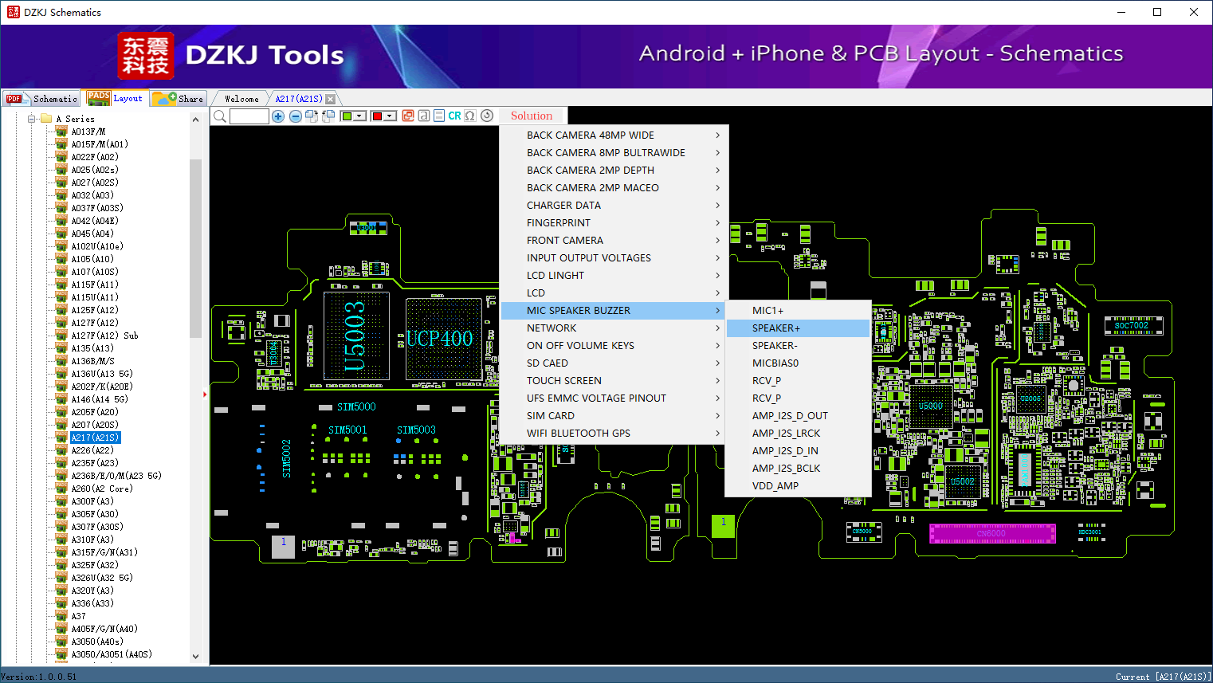This screenshot has height=683, width=1213.
Task: Click the toolbar search input field
Action: (x=249, y=116)
